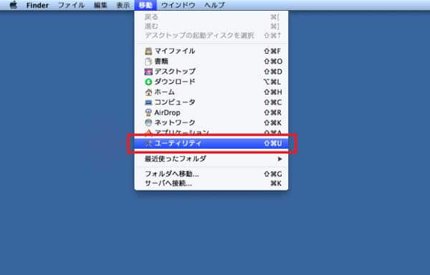Select the ダウンロード label
This screenshot has width=430, height=275.
(175, 82)
